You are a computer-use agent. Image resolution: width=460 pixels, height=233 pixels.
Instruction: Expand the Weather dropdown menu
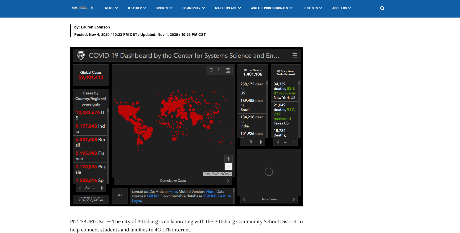tap(137, 8)
